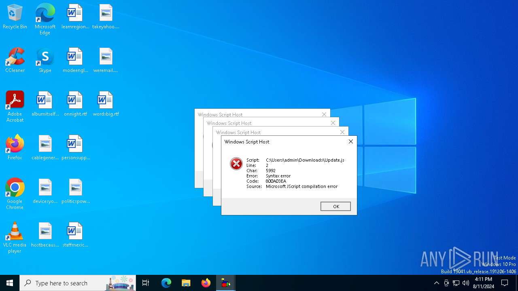Open the network status tray icon

pos(456,283)
